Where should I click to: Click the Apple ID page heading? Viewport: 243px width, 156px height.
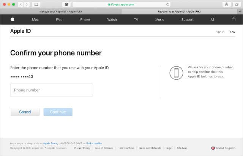(x=21, y=31)
